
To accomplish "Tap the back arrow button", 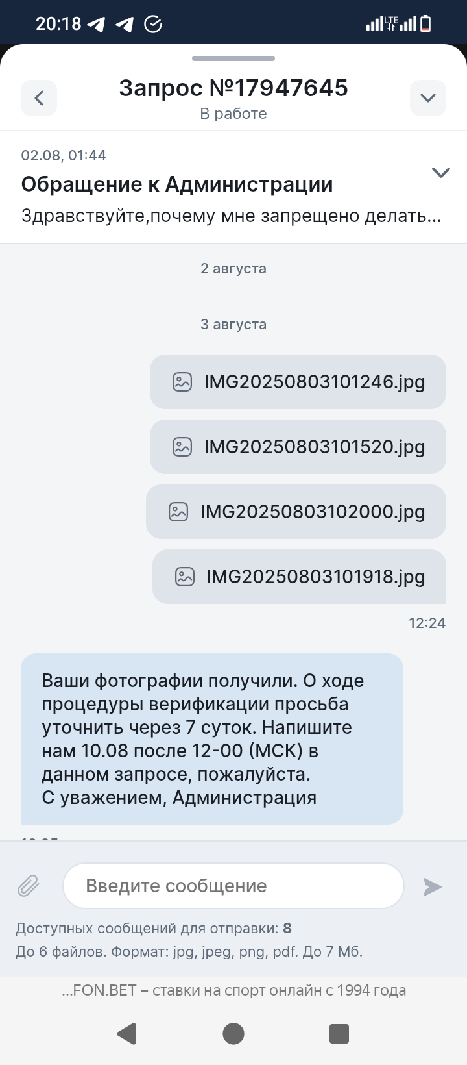I will pos(39,98).
